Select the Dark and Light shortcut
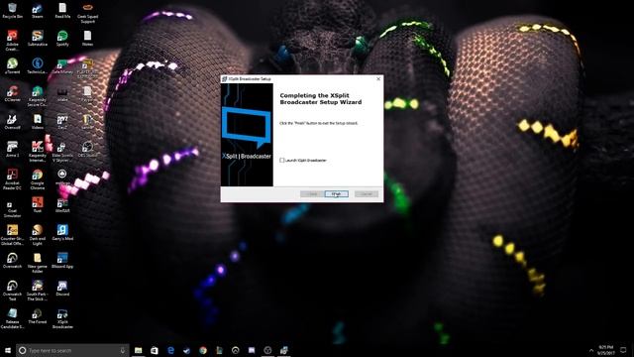Image resolution: width=634 pixels, height=357 pixels. coord(38,235)
